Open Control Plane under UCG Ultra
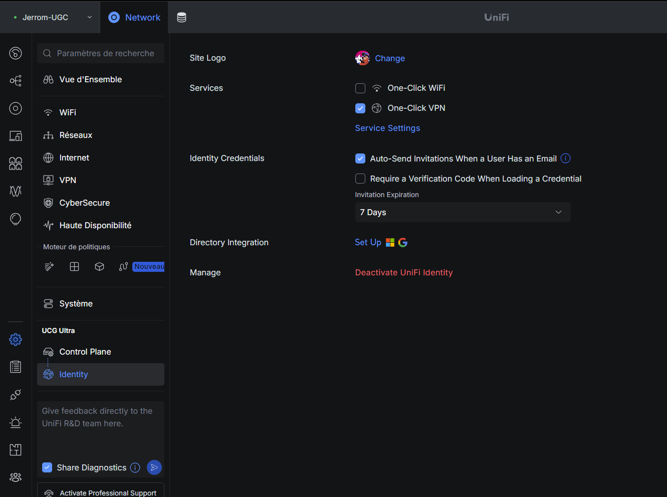The width and height of the screenshot is (667, 497). tap(101, 352)
